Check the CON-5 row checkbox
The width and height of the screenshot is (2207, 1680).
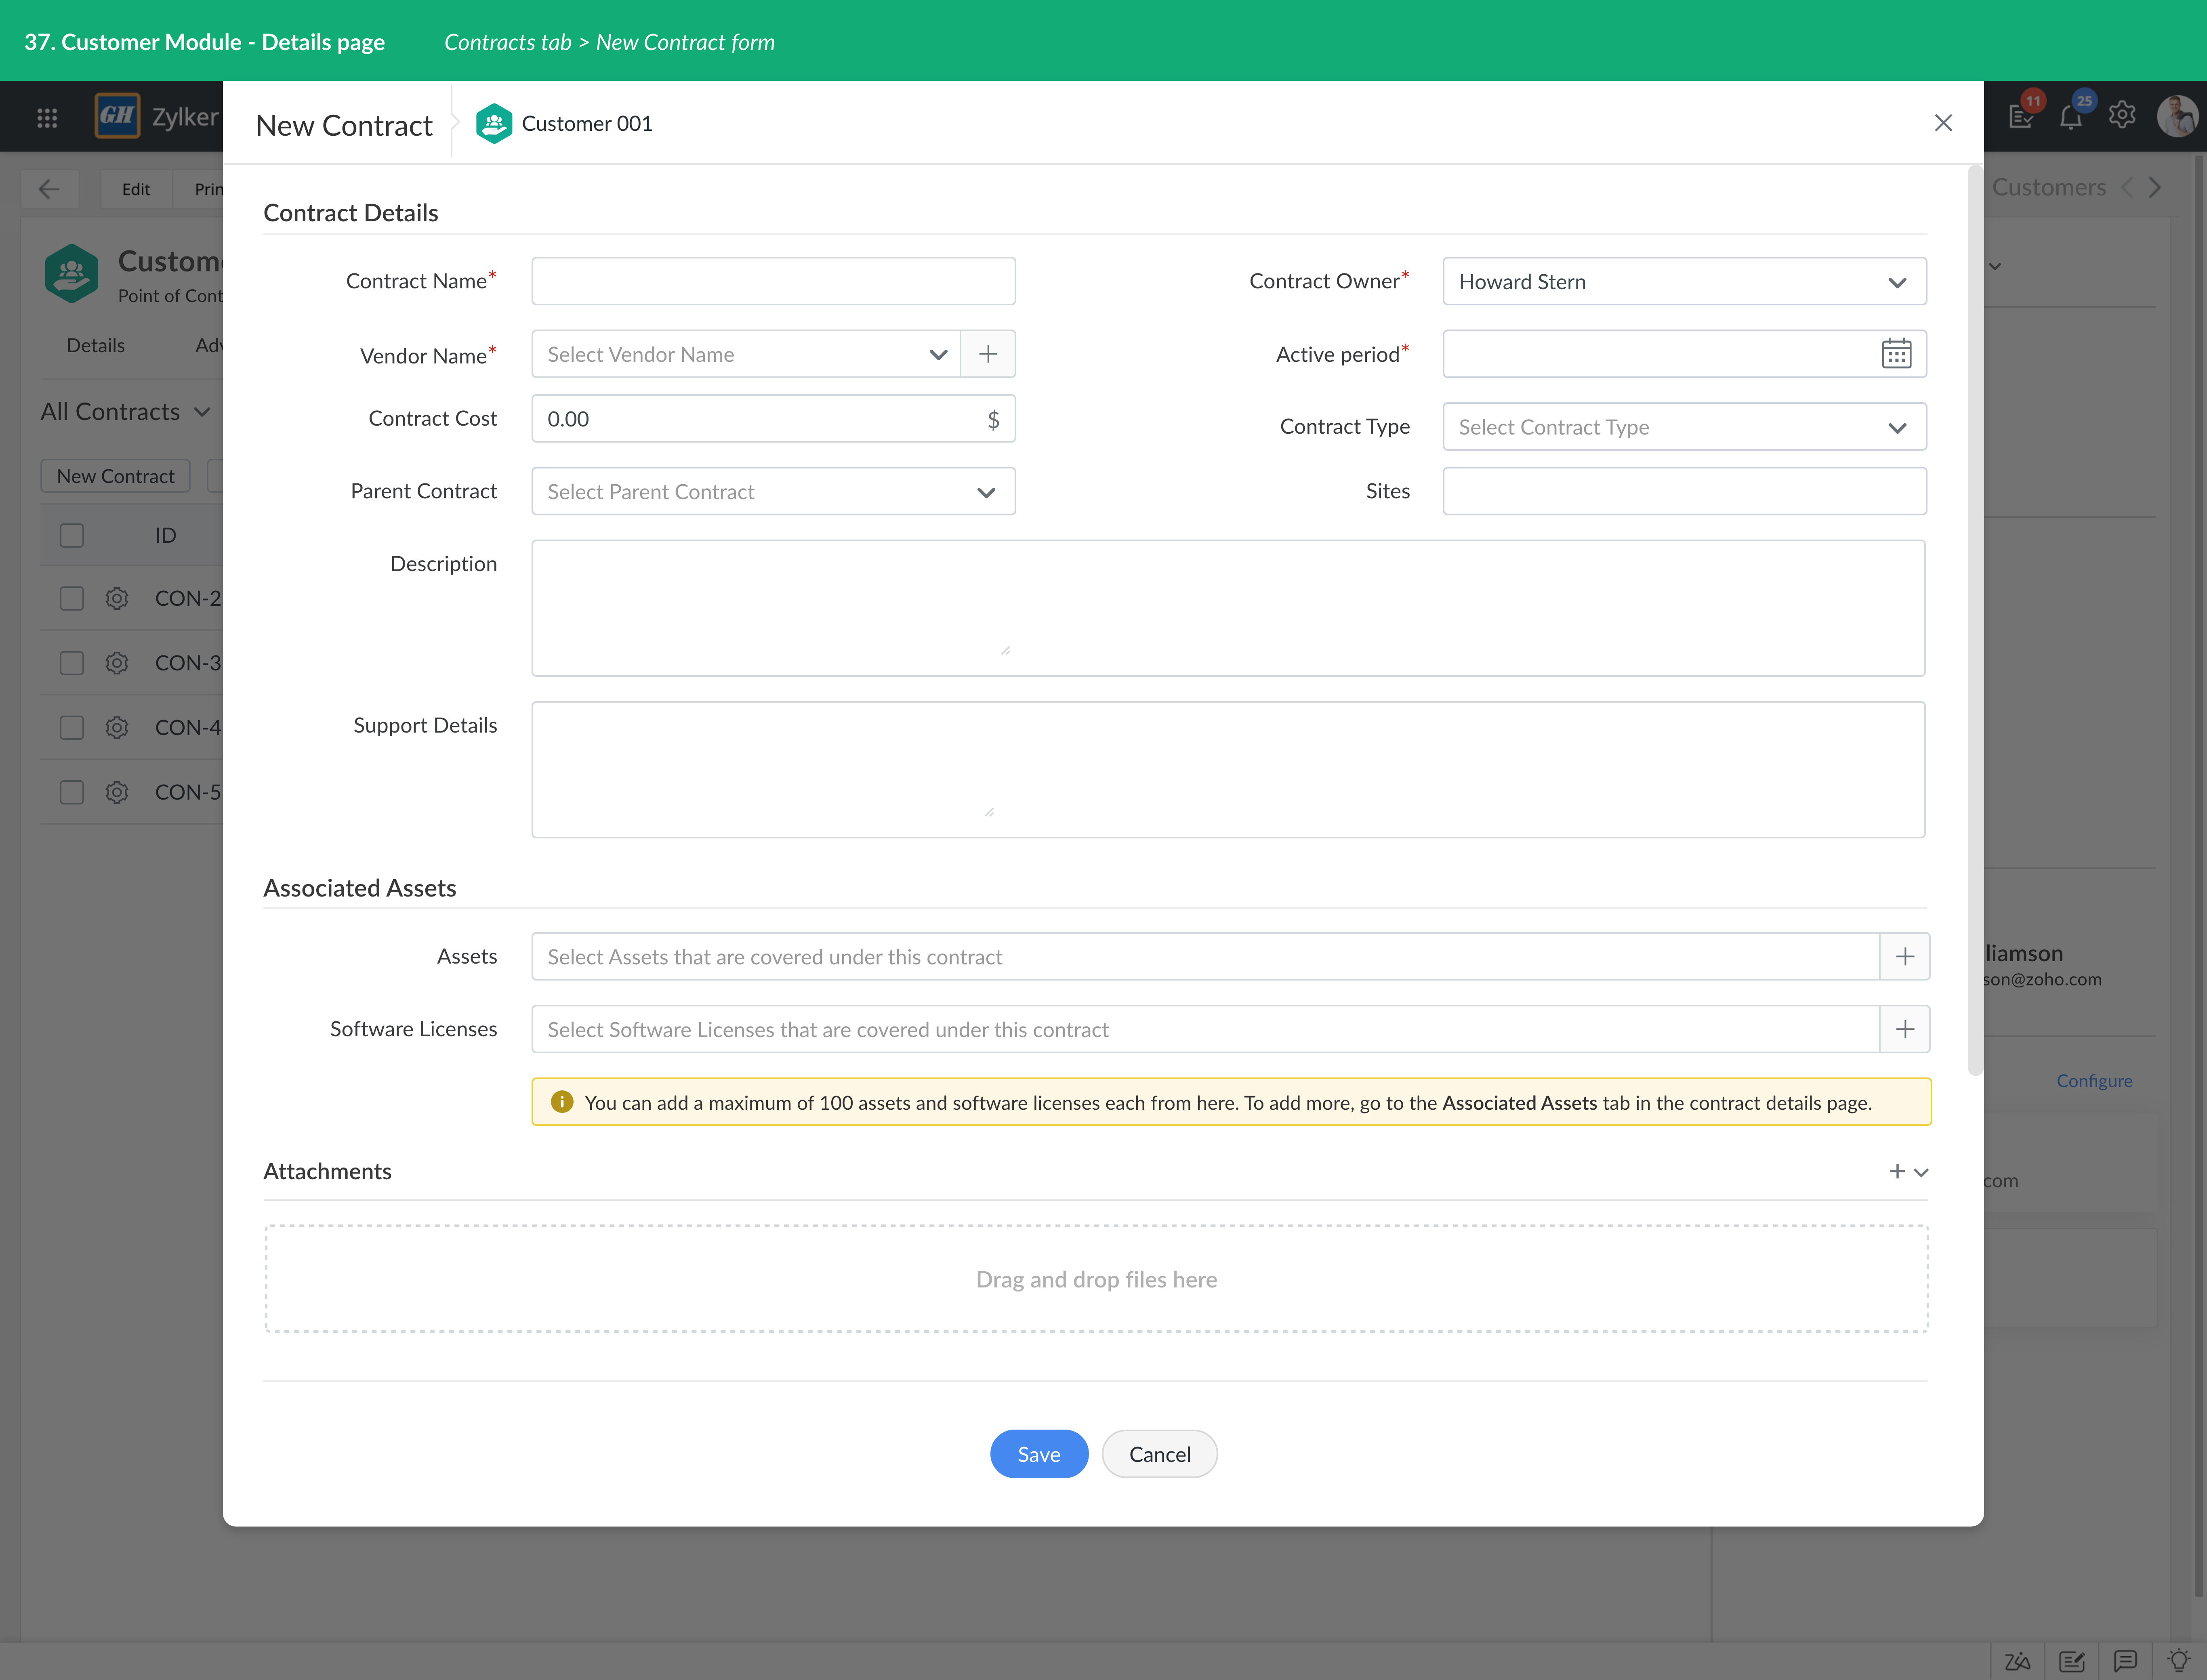pyautogui.click(x=72, y=792)
